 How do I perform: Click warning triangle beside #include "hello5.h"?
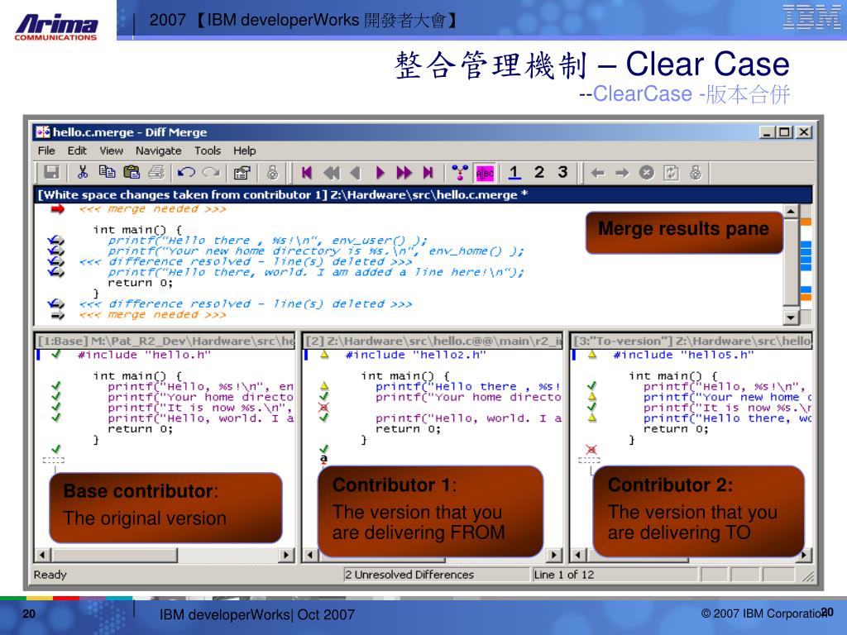tap(592, 354)
